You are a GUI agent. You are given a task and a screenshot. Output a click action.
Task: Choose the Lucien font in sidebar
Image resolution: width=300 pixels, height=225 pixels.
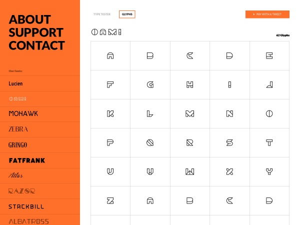click(16, 84)
